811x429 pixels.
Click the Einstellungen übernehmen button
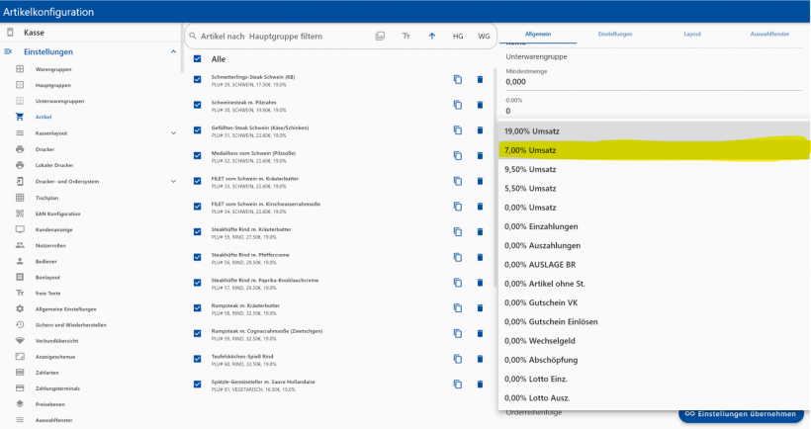[741, 414]
